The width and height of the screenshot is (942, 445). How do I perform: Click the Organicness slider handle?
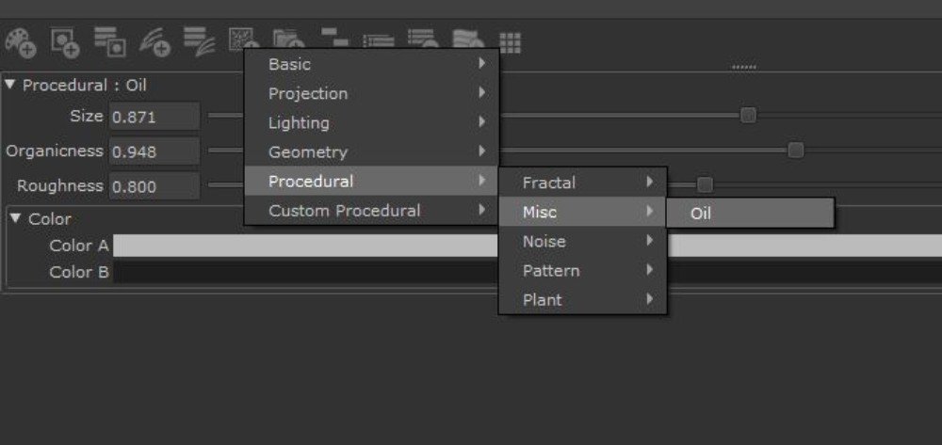coord(795,150)
